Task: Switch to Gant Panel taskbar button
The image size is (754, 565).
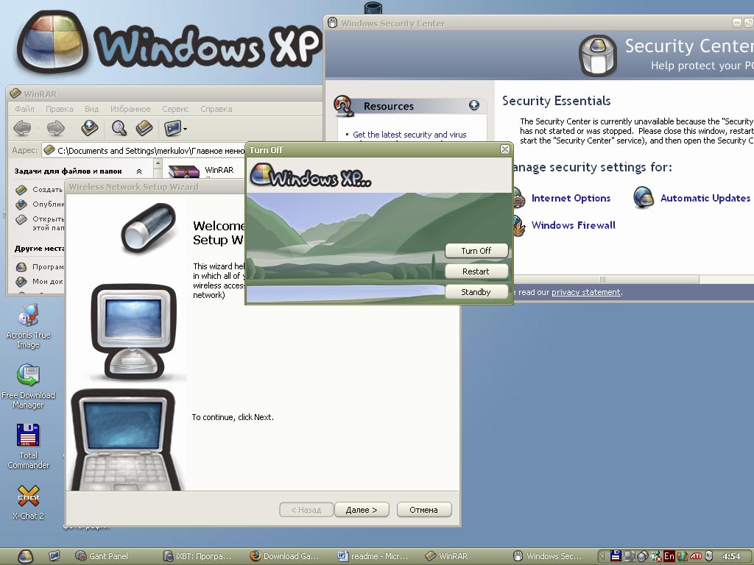Action: point(103,556)
